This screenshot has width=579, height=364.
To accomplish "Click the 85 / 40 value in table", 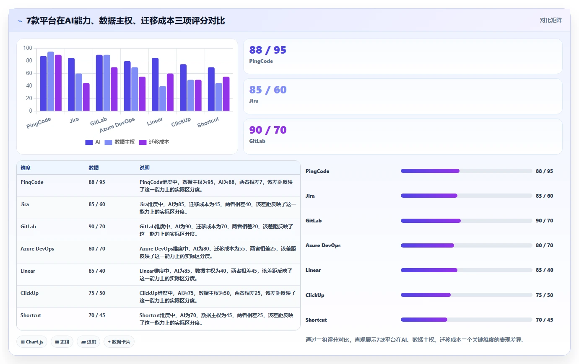I will (x=97, y=271).
